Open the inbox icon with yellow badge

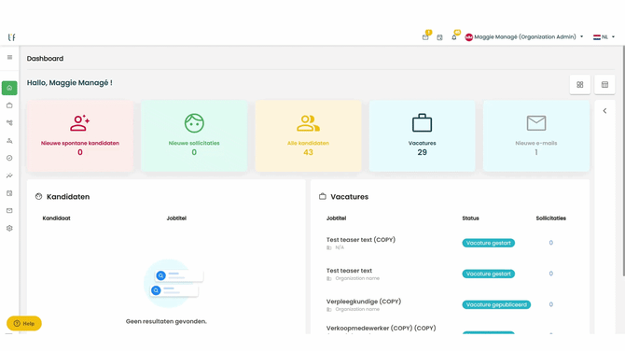[425, 36]
